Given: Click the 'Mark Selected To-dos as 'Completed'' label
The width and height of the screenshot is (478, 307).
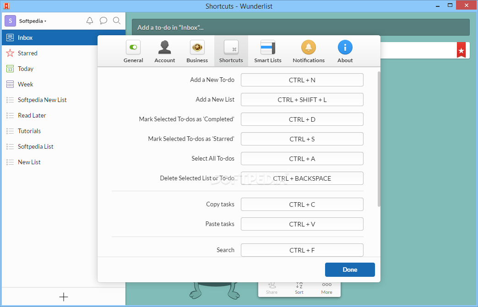Looking at the screenshot, I should [186, 119].
